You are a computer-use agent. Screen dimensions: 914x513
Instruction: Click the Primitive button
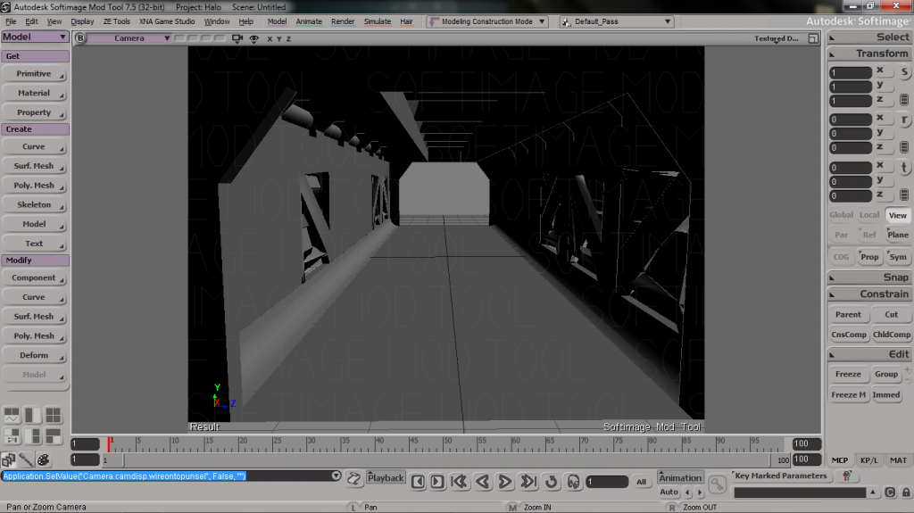click(34, 74)
